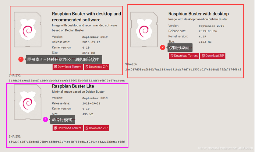This screenshot has width=255, height=152.
Task: Click the SHA-256 hash starting with a50237c2
Action: [67, 142]
